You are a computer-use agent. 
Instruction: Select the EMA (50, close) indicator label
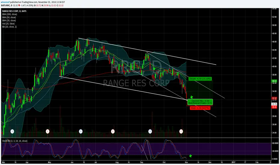[x=9, y=17]
